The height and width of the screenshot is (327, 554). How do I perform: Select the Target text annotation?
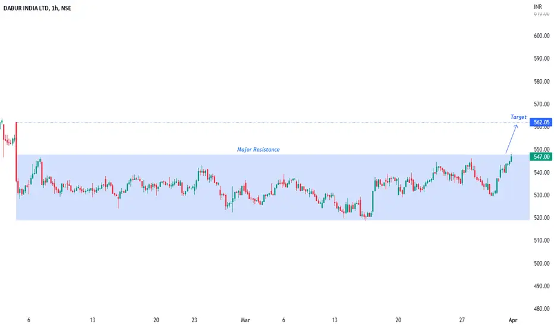[x=518, y=117]
